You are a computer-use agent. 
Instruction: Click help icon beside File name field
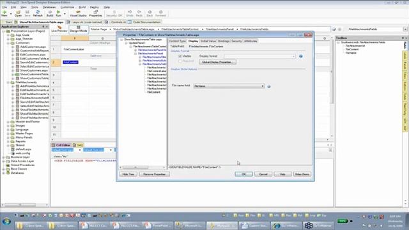coord(269,86)
